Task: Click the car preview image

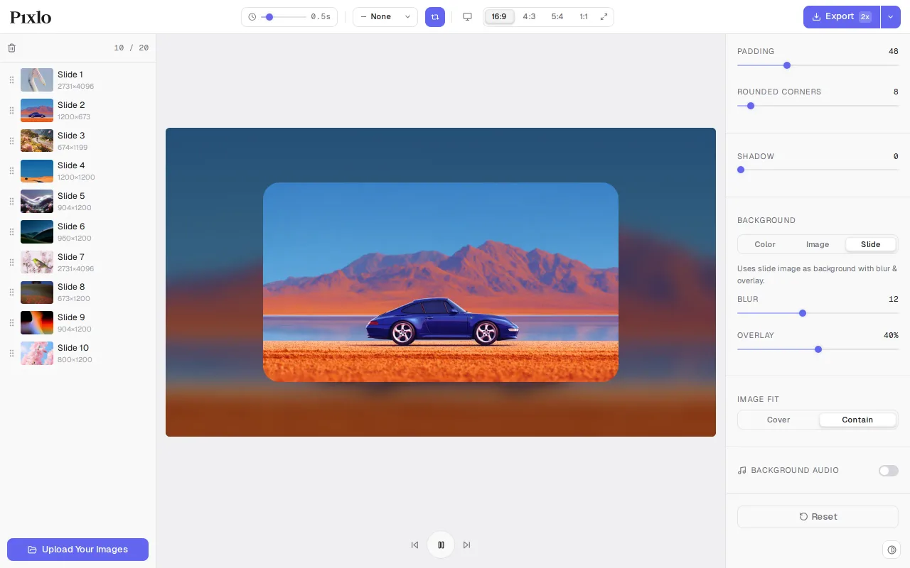Action: (x=441, y=282)
